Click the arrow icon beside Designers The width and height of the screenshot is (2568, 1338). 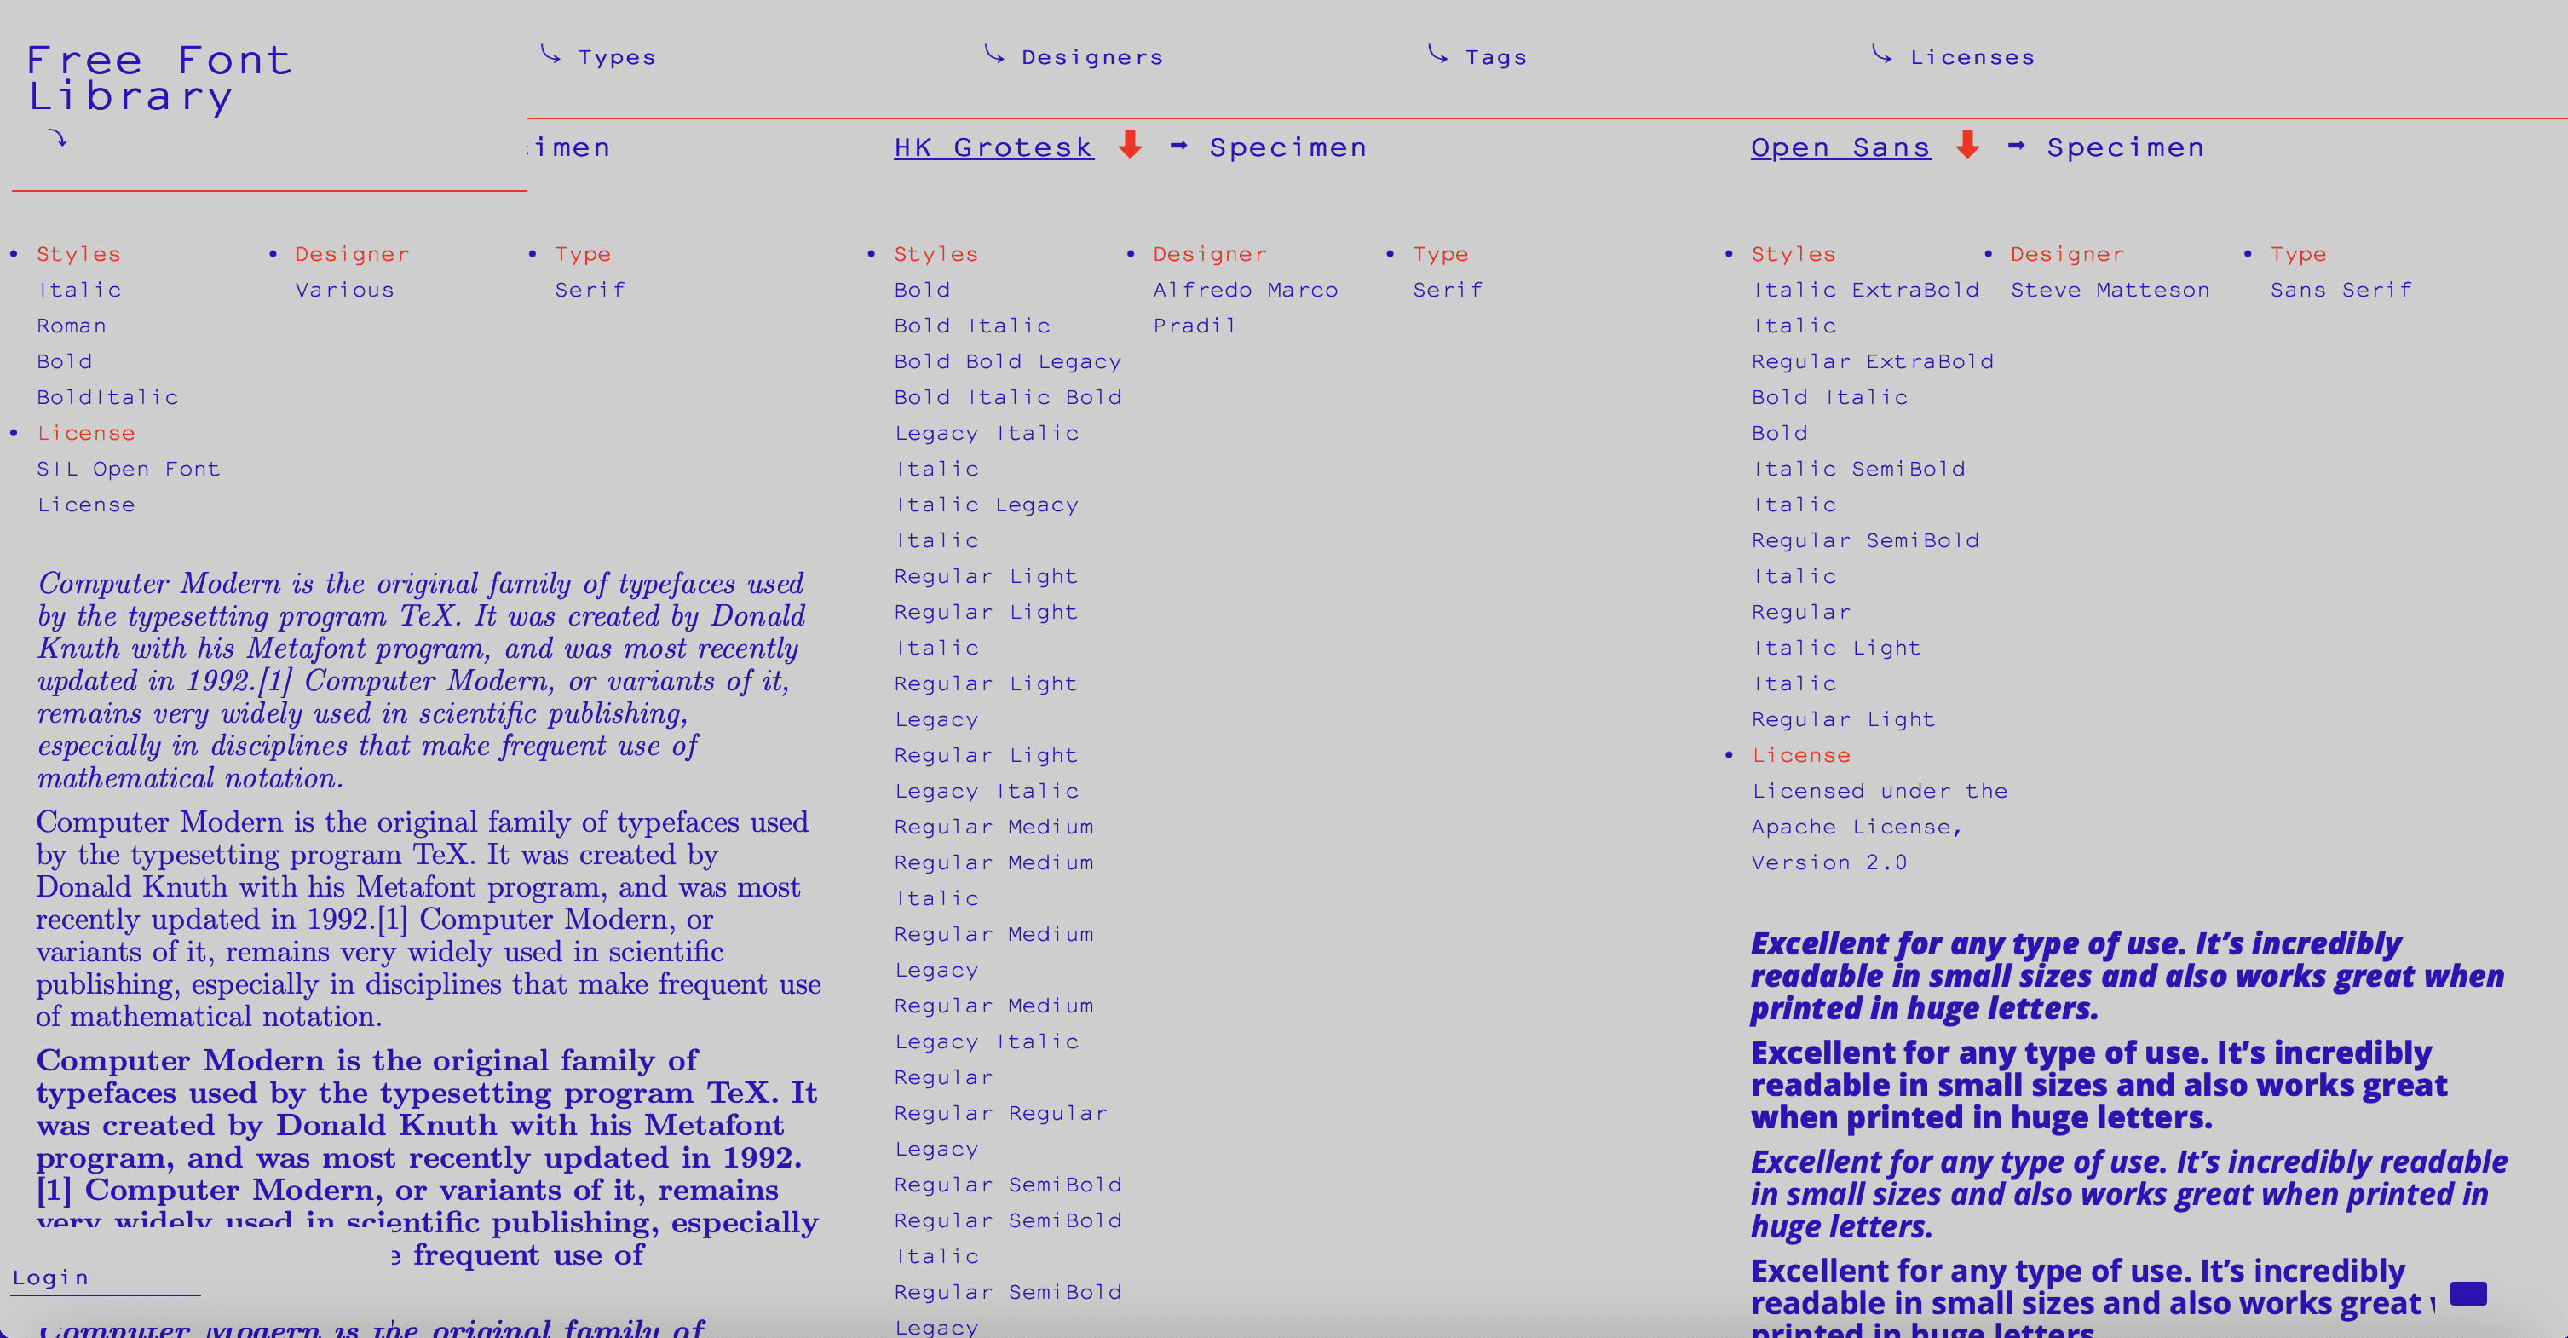tap(994, 54)
